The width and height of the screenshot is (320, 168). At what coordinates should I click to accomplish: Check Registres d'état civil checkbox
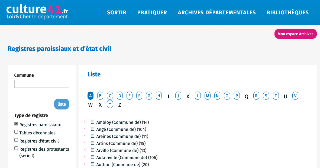click(16, 140)
